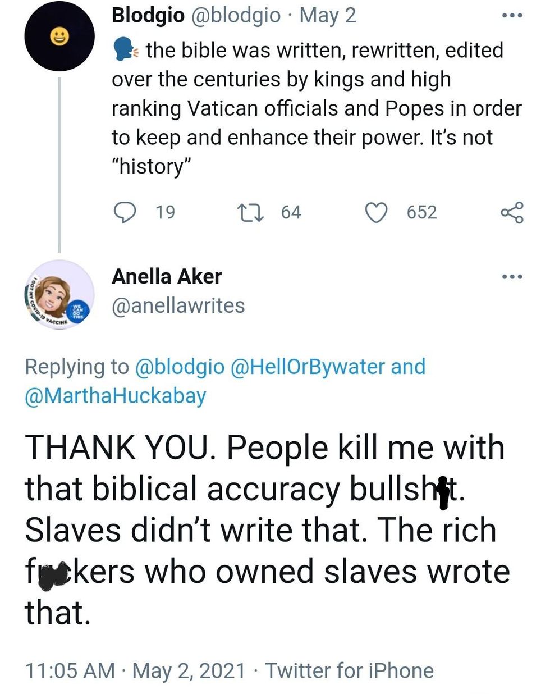Open the @anellawrites handle
Screen dimensions: 550x694
click(178, 305)
